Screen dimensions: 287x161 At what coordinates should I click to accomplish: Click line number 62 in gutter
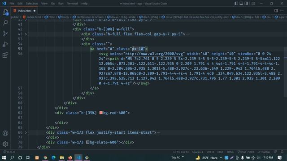[20, 113]
